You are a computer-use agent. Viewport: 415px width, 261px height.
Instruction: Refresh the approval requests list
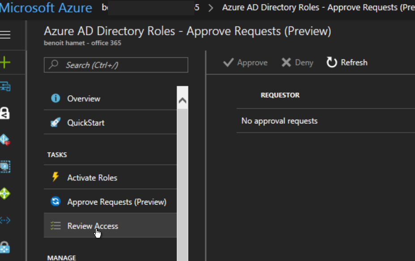click(347, 63)
